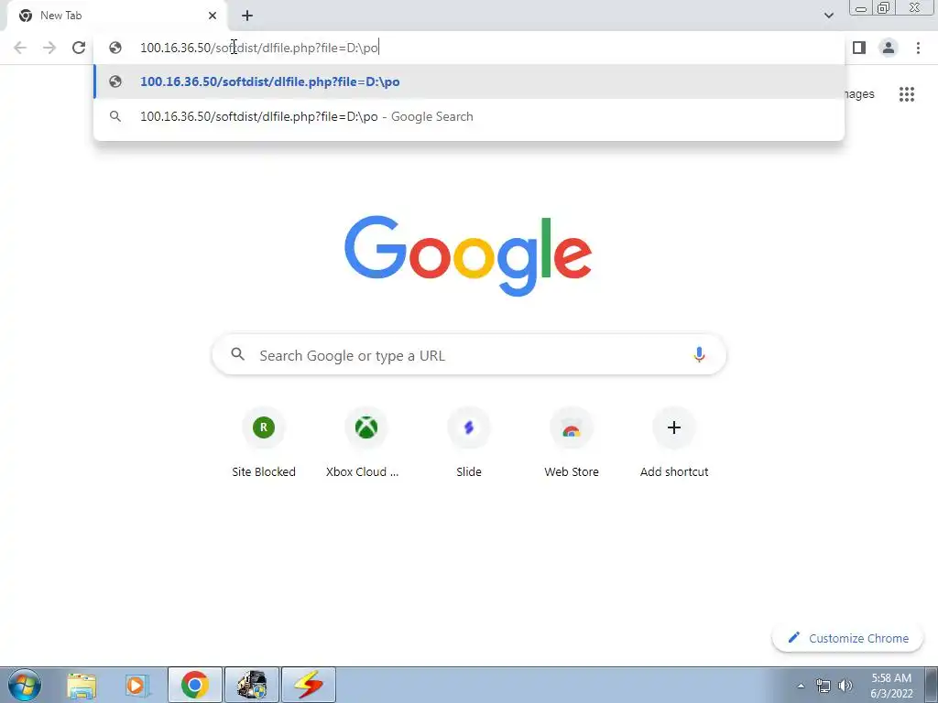
Task: Open the volume speaker tray icon
Action: (x=845, y=686)
